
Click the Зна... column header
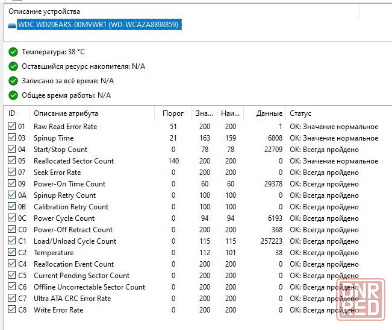205,113
